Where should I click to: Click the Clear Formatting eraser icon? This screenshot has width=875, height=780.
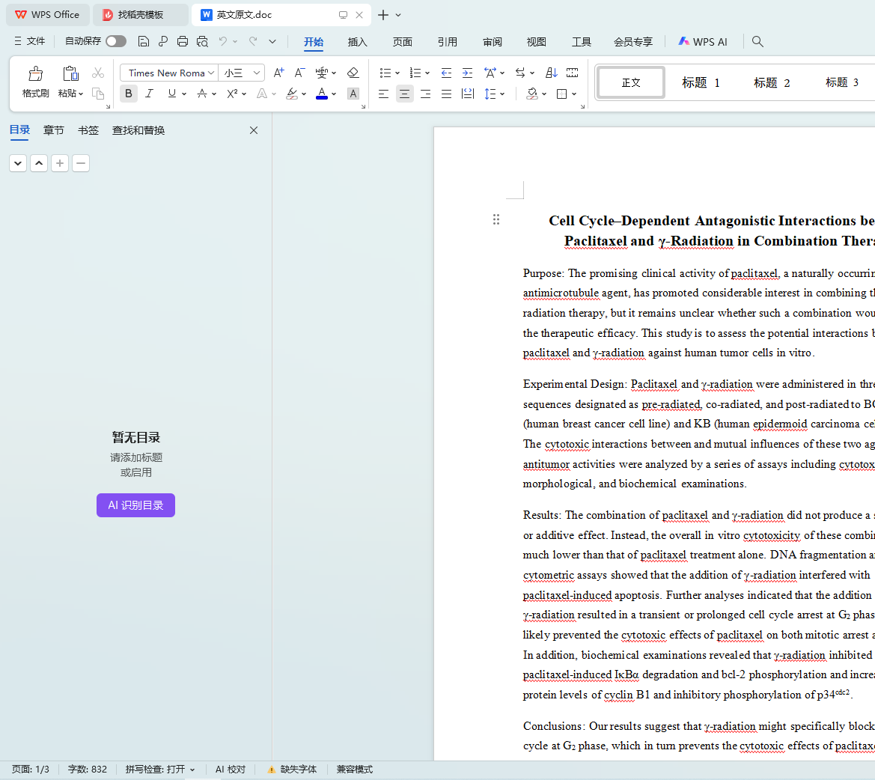click(x=353, y=73)
